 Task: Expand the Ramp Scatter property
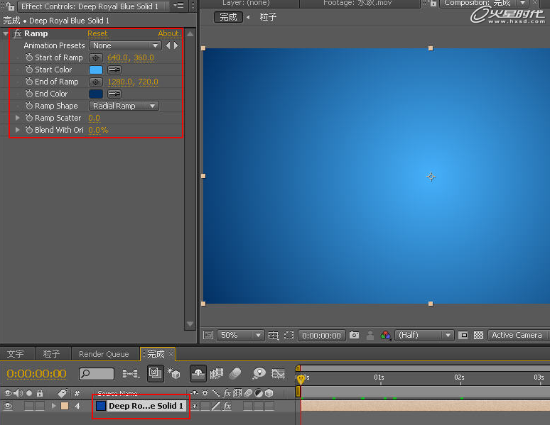point(18,118)
